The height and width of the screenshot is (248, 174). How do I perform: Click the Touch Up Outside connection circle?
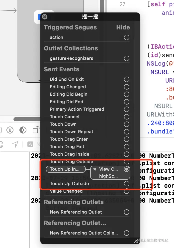pos(127,184)
